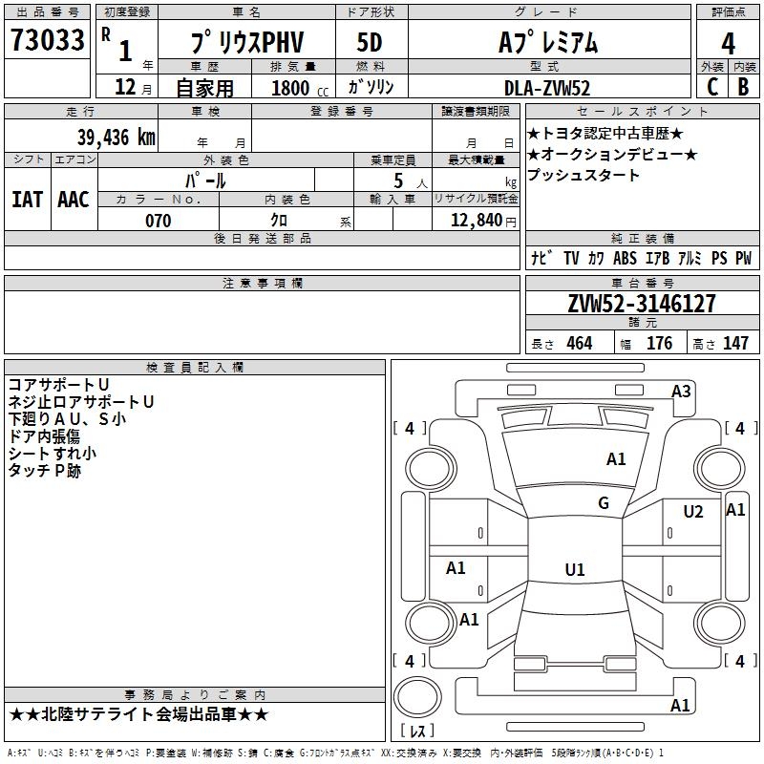Select the color number 070 field
This screenshot has height=764, width=764.
click(x=158, y=221)
